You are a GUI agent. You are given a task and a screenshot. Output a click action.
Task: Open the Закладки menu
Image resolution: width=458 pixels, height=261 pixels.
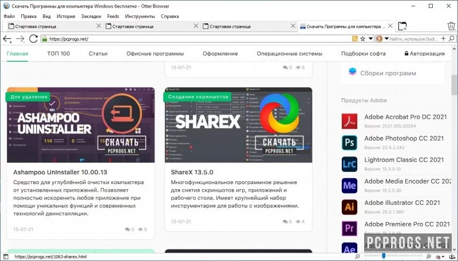click(x=91, y=16)
